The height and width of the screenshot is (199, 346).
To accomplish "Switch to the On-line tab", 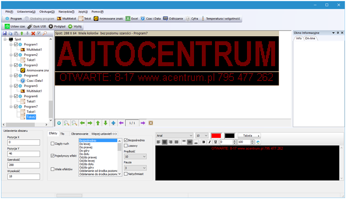I will click(310, 39).
